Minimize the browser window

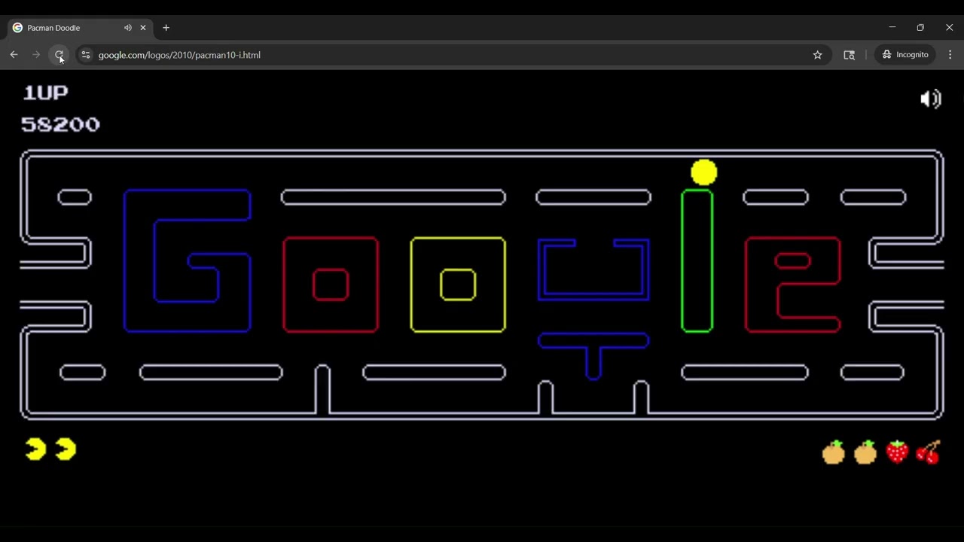892,28
